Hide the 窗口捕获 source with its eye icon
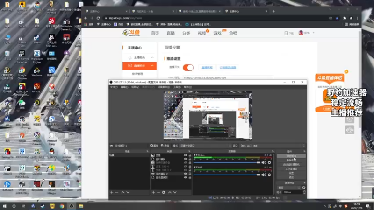The width and height of the screenshot is (374, 210). [185, 159]
